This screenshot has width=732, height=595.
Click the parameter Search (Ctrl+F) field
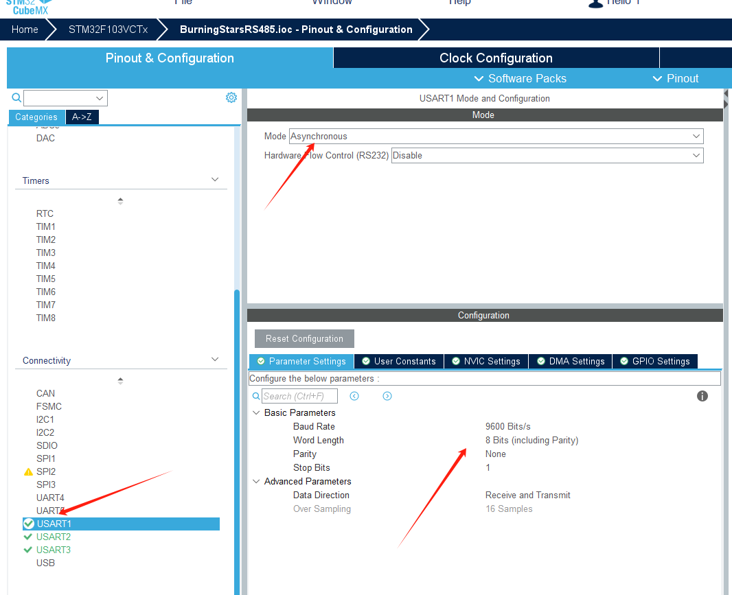coord(299,396)
